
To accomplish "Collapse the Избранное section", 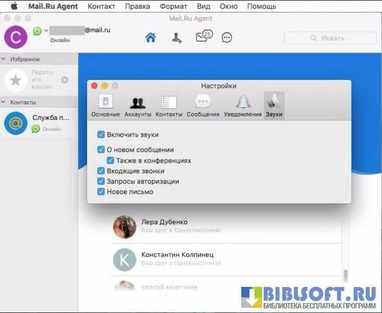I will point(4,59).
